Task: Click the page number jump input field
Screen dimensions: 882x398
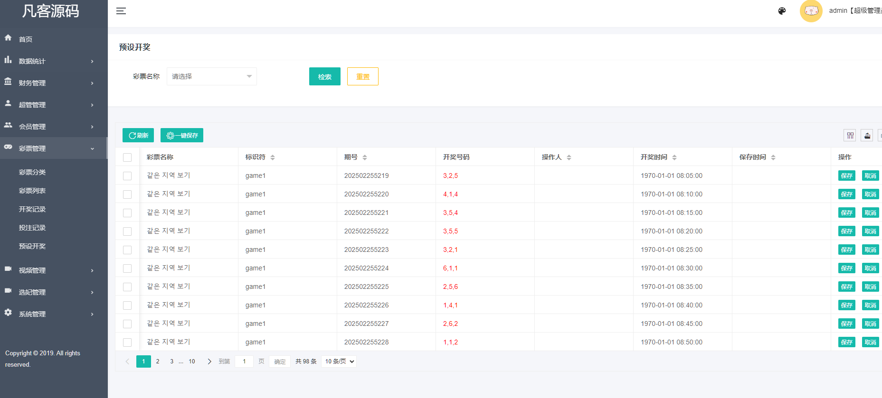Action: (244, 361)
